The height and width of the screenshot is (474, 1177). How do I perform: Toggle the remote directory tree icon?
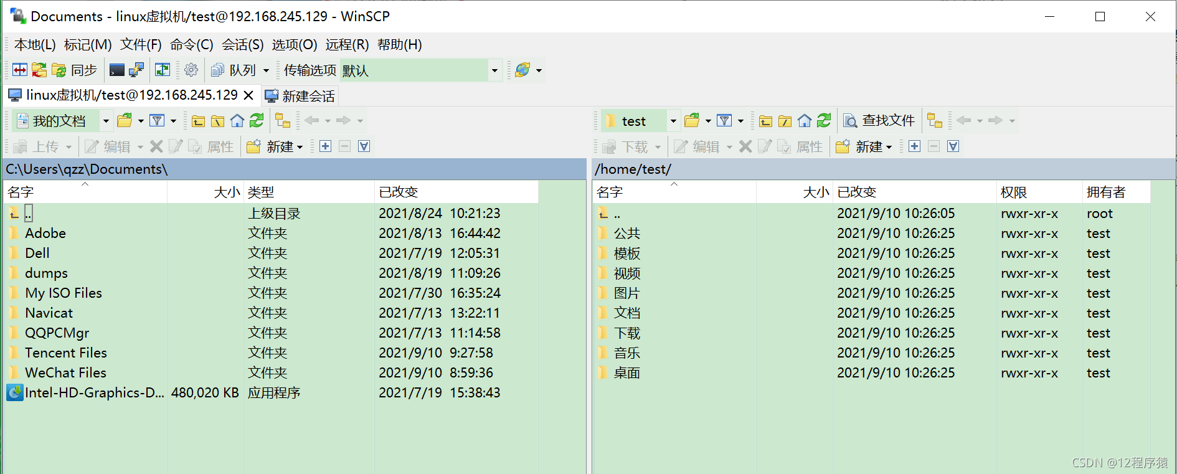point(935,120)
